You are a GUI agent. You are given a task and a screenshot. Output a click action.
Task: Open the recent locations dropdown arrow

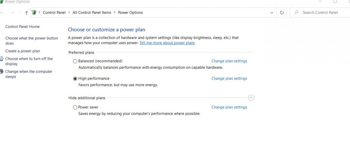(x=20, y=12)
